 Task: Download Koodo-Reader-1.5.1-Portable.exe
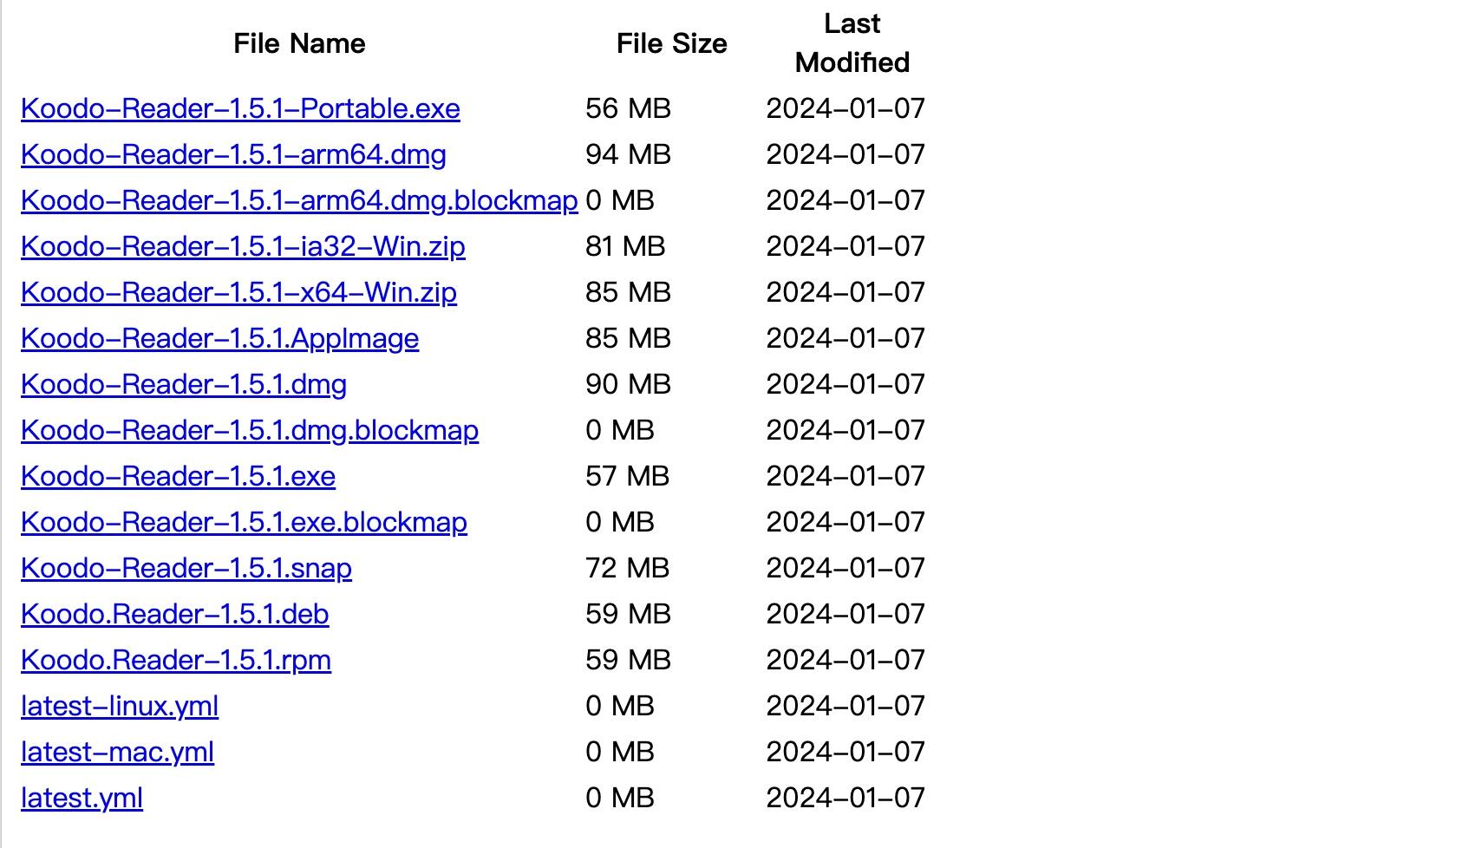click(x=240, y=108)
